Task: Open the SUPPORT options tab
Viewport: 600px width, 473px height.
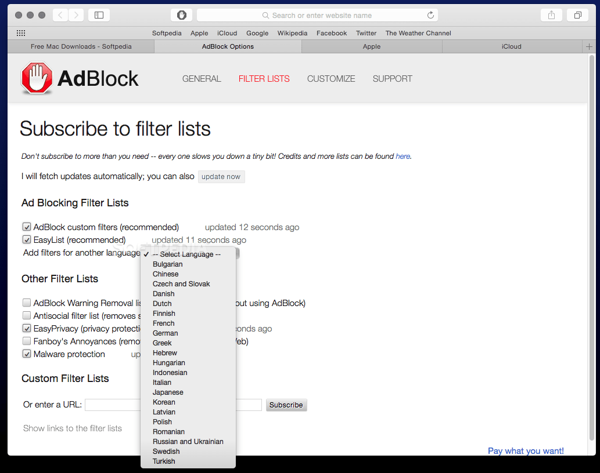Action: tap(393, 79)
